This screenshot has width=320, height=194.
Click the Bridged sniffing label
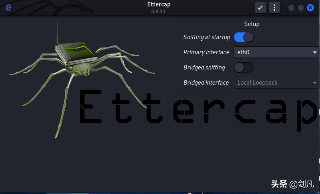(x=204, y=67)
